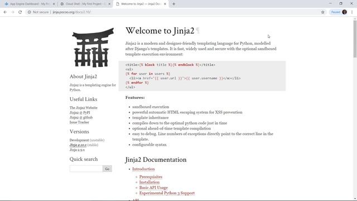Go back with the browser back arrow
This screenshot has width=357, height=201.
pyautogui.click(x=5, y=12)
